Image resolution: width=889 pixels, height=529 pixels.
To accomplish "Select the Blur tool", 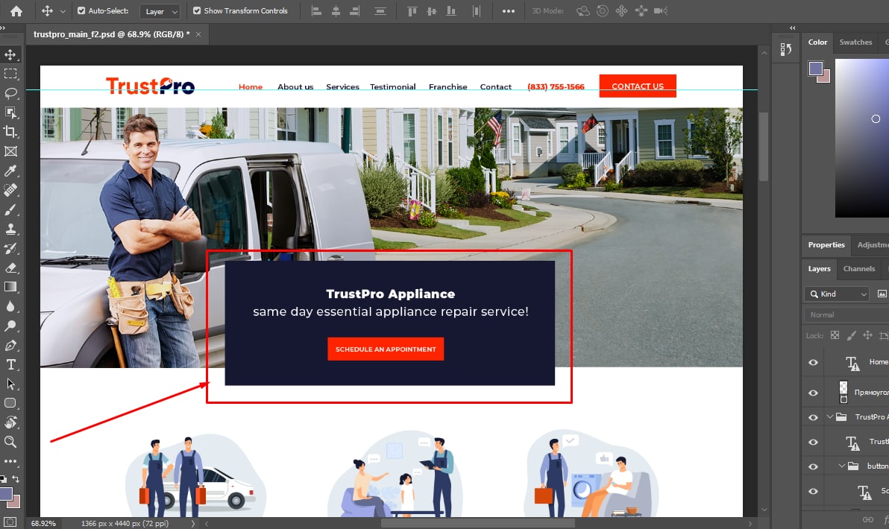I will 10,306.
